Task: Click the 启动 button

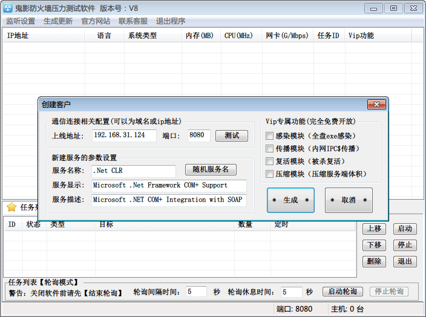Action: 405,229
